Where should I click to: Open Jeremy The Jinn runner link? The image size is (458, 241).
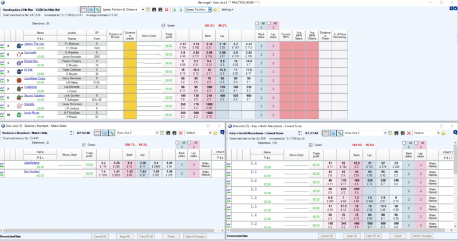[34, 44]
